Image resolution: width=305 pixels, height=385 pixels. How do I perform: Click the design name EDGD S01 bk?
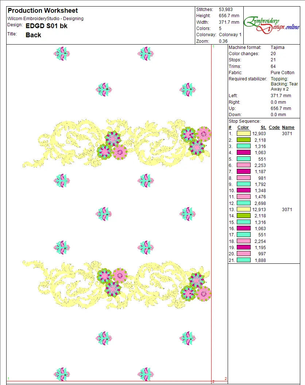(x=46, y=26)
